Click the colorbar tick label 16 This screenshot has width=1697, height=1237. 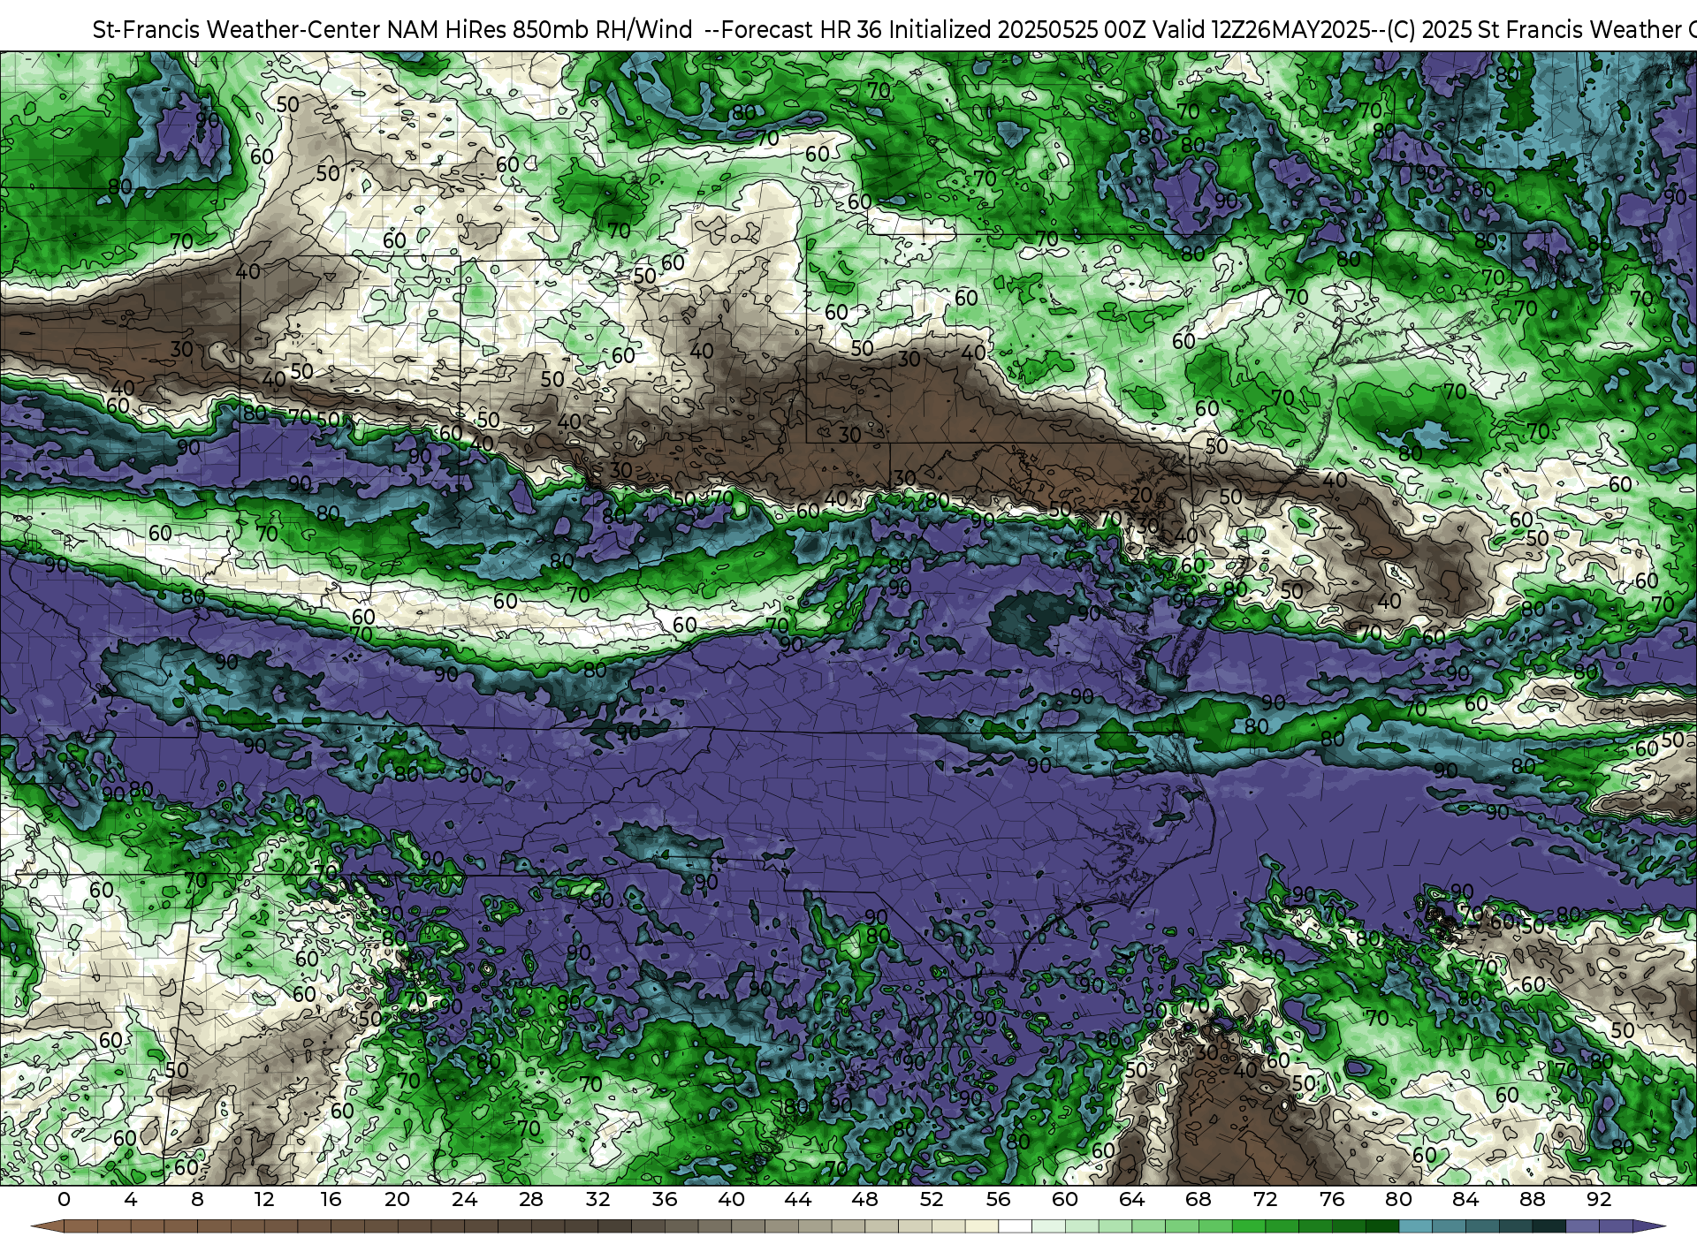(331, 1199)
